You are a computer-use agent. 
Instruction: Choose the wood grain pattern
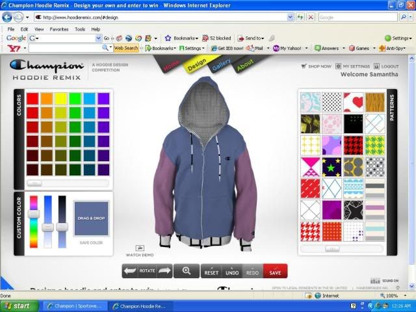click(x=374, y=102)
